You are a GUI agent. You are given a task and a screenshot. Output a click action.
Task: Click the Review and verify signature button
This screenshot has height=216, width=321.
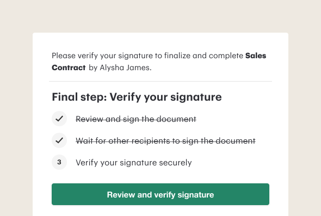[x=160, y=194]
